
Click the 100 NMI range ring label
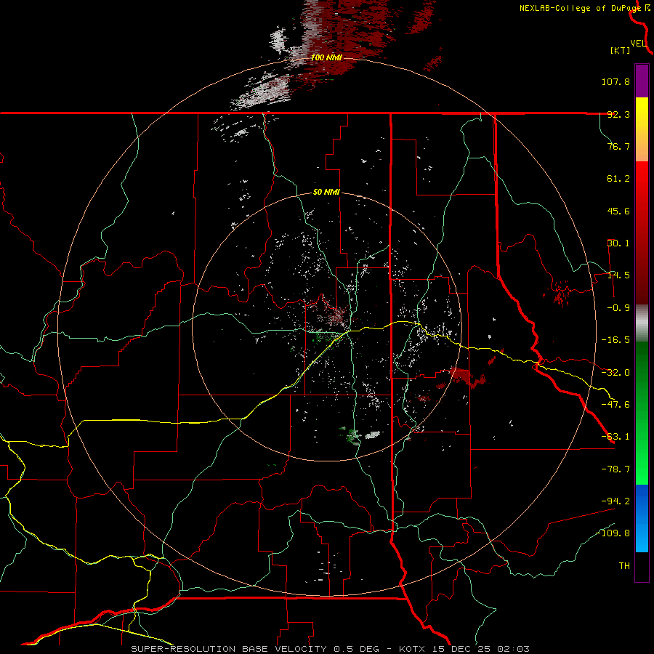[326, 57]
